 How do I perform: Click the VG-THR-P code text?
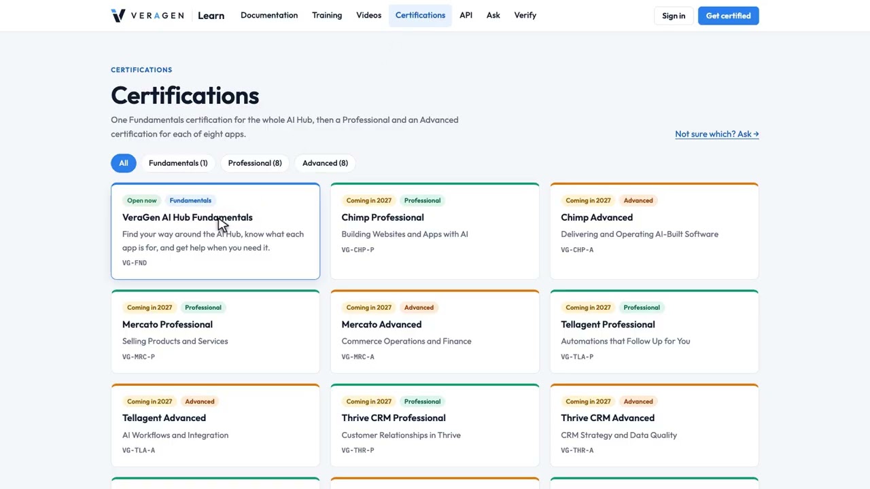(358, 450)
